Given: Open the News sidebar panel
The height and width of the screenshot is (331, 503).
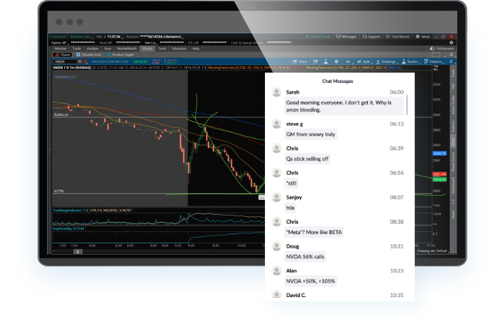Looking at the screenshot, I should [x=453, y=214].
